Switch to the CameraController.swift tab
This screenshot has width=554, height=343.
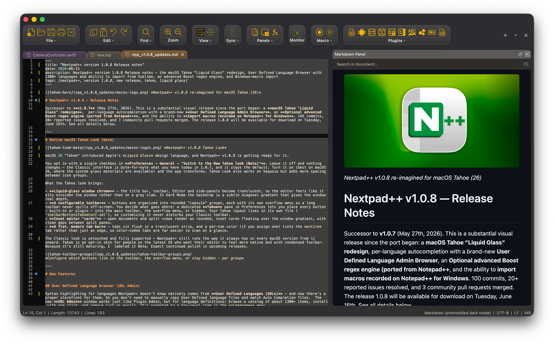(x=54, y=55)
